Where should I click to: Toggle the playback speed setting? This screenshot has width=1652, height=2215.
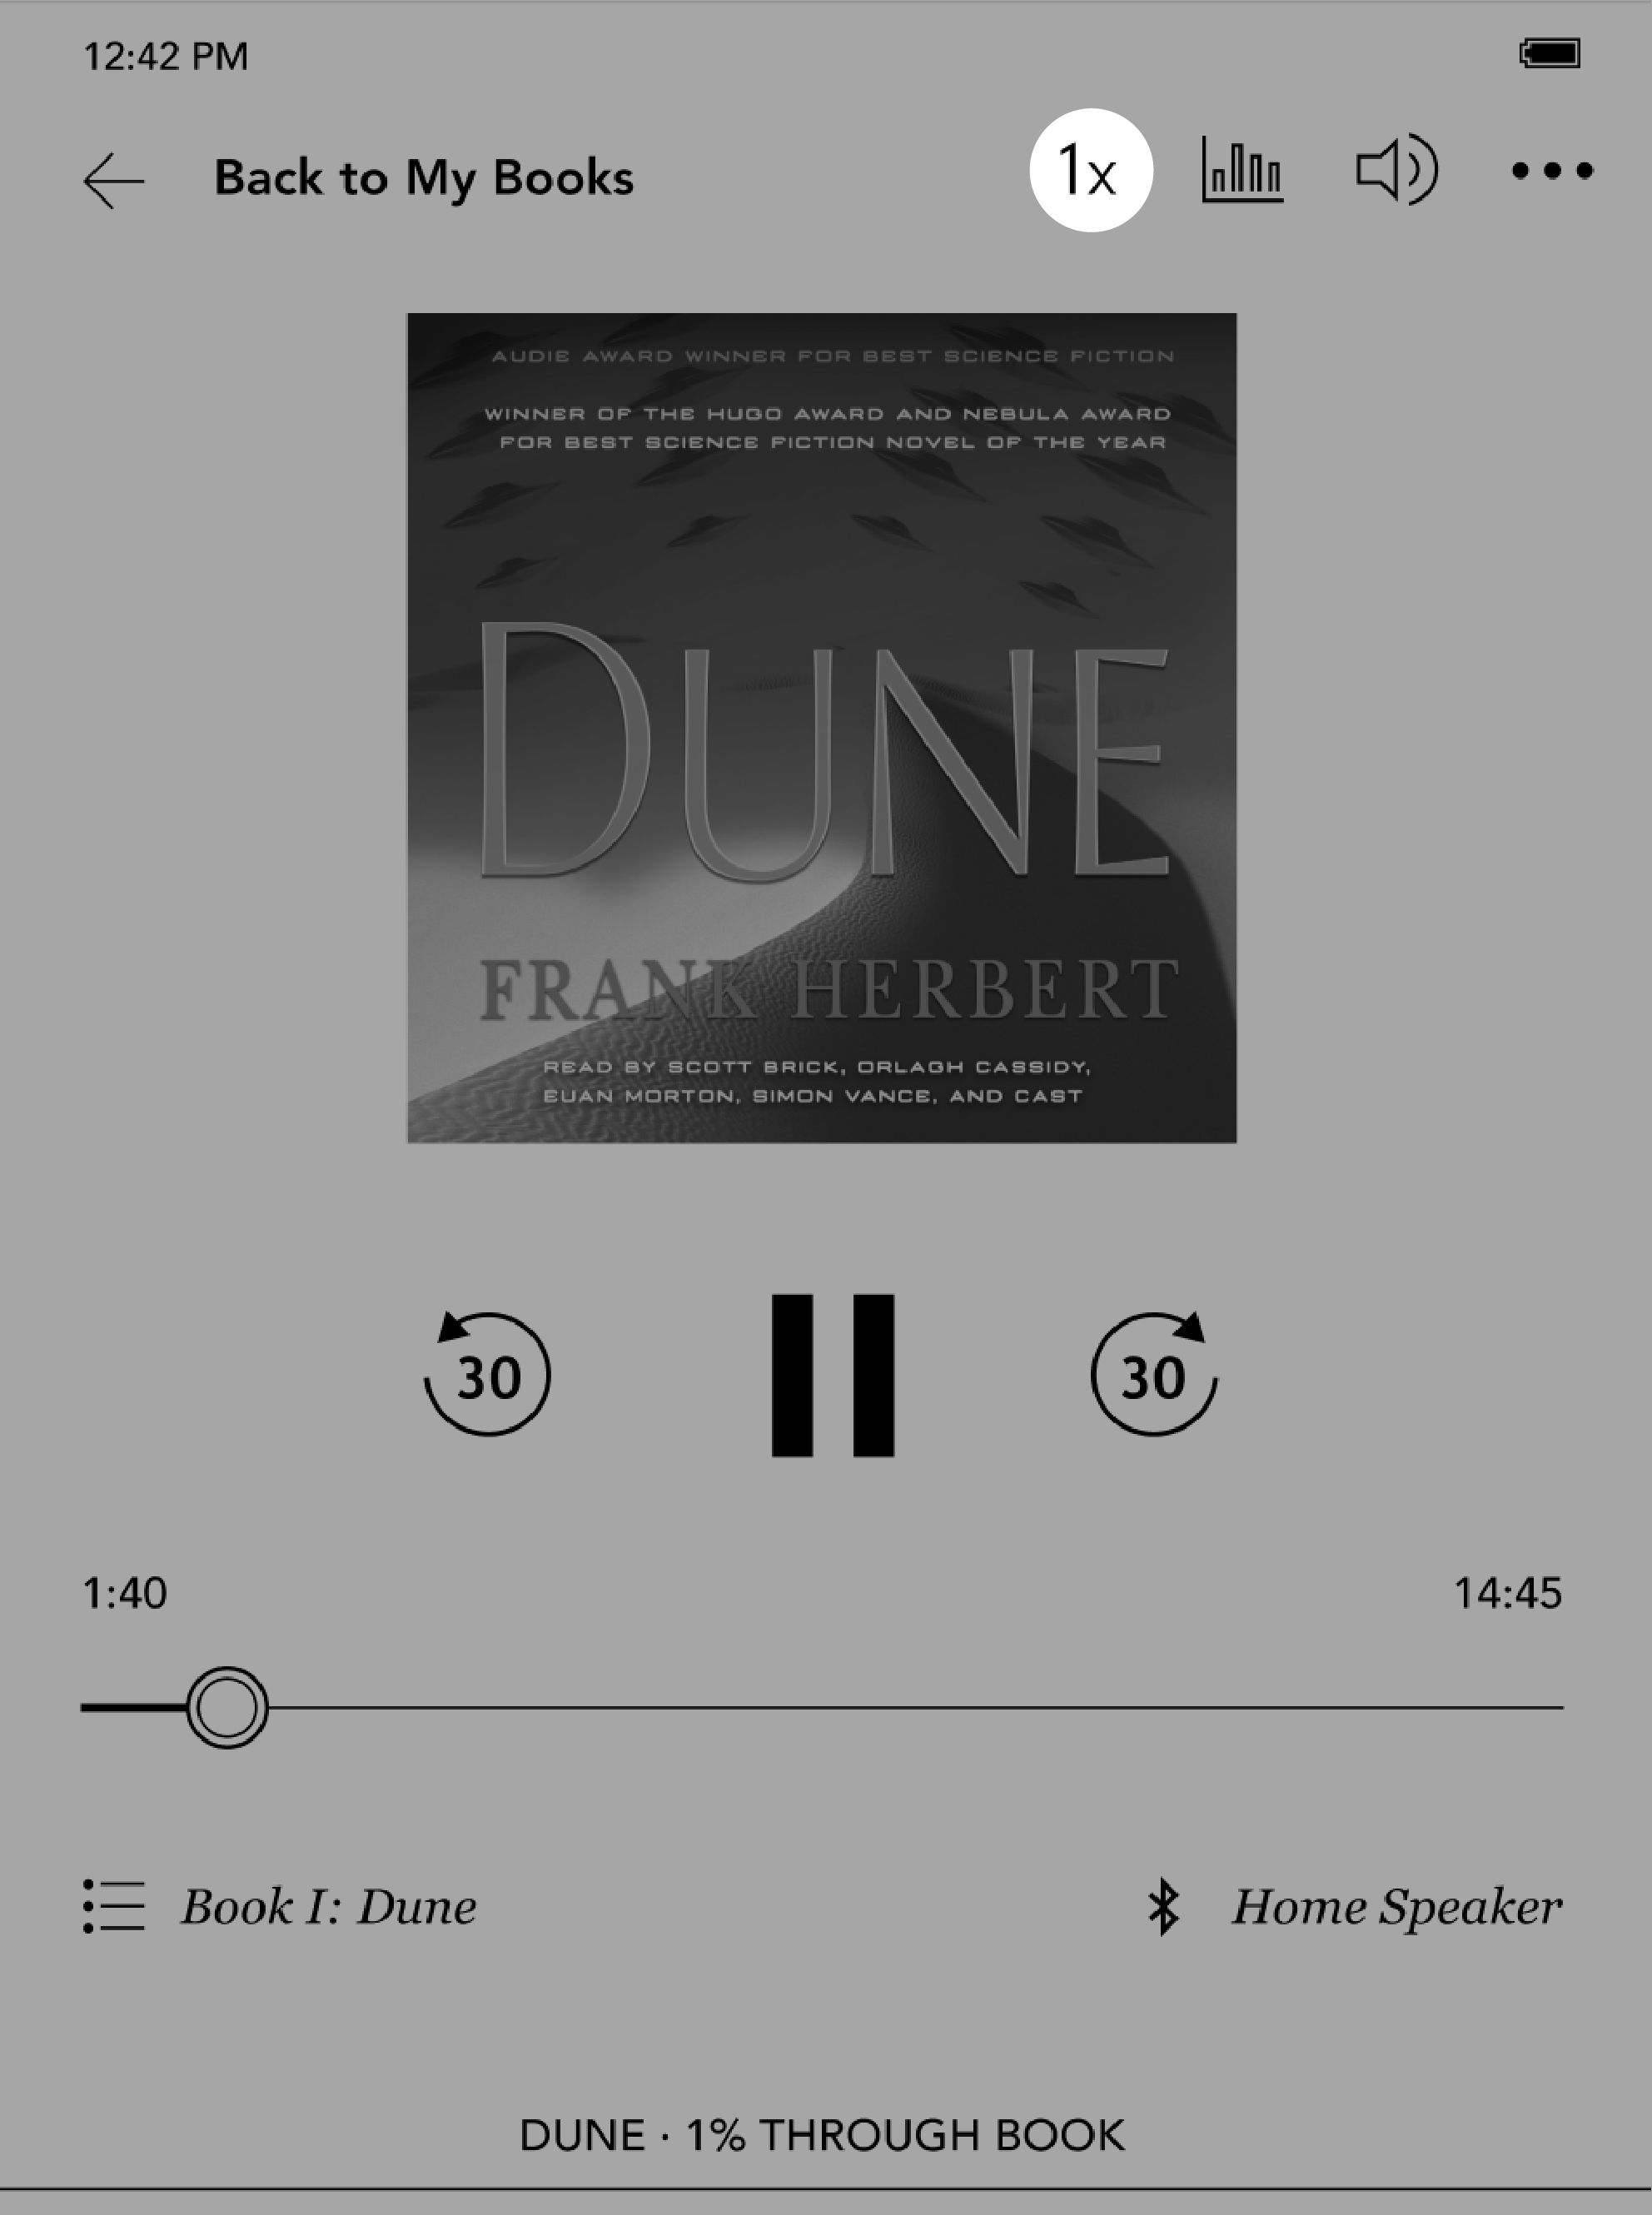[1088, 172]
